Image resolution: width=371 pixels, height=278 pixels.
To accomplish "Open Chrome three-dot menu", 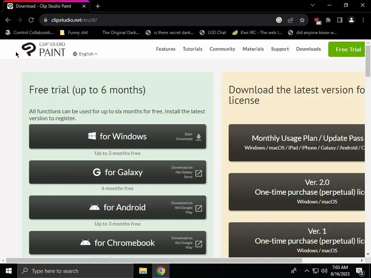I will [x=363, y=20].
